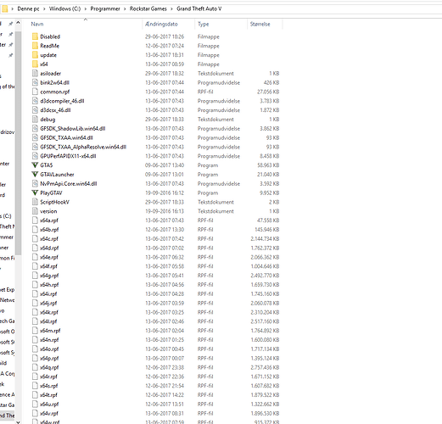Select the update folder icon
Image resolution: width=442 pixels, height=424 pixels.
(x=35, y=55)
